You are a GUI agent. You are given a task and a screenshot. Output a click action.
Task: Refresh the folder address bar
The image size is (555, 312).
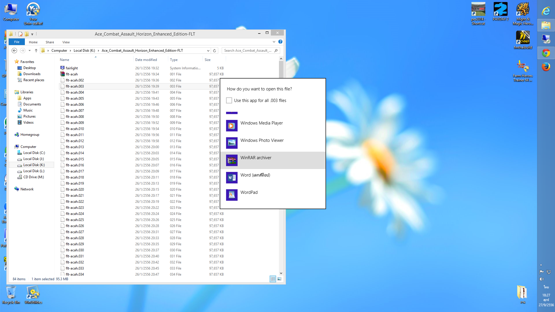pos(214,51)
